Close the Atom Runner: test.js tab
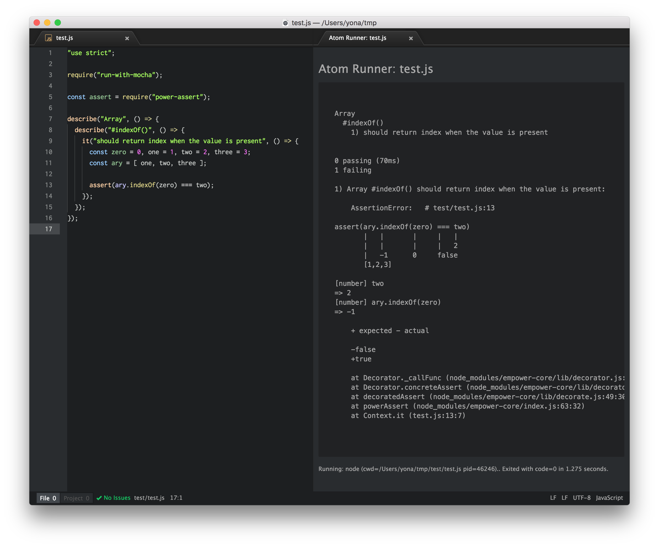 point(411,38)
